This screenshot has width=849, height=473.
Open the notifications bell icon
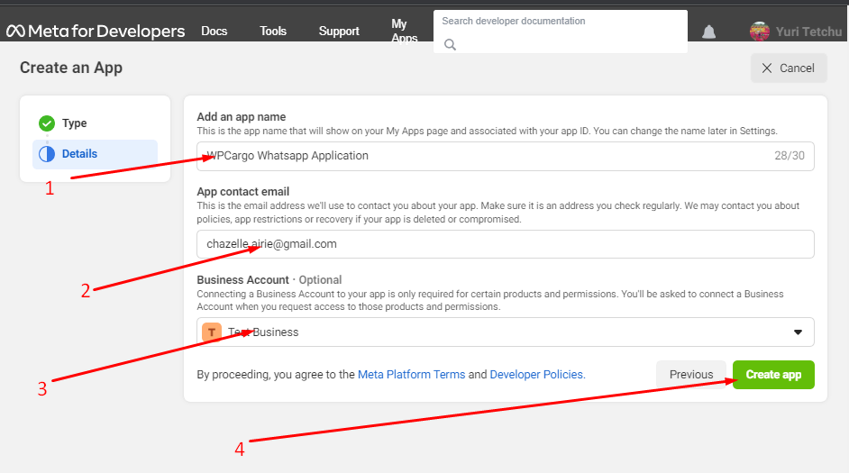(709, 32)
